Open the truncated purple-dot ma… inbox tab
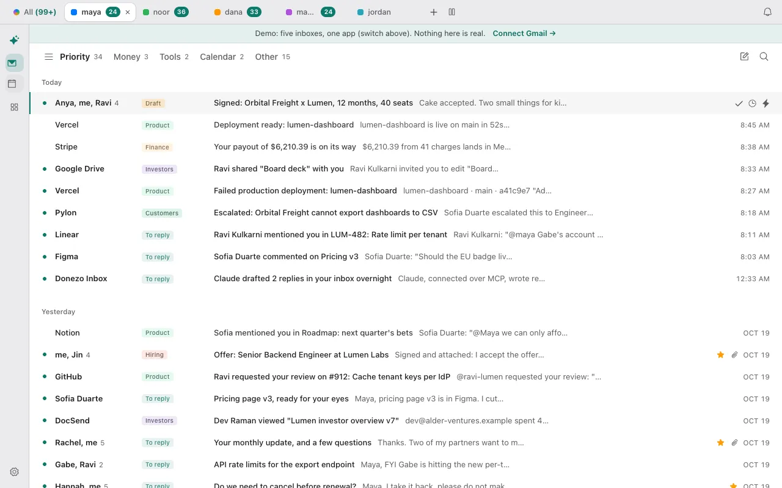The width and height of the screenshot is (782, 488). click(x=310, y=12)
